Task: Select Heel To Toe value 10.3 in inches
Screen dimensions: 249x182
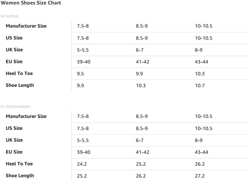Action: pyautogui.click(x=200, y=74)
